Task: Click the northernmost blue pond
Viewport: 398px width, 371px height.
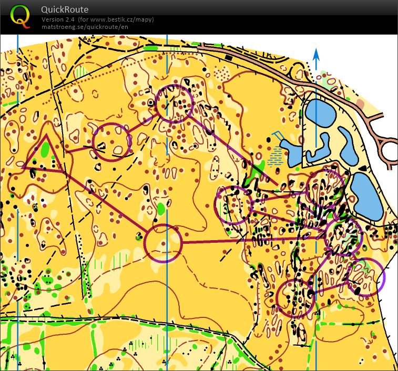Action: [x=319, y=112]
